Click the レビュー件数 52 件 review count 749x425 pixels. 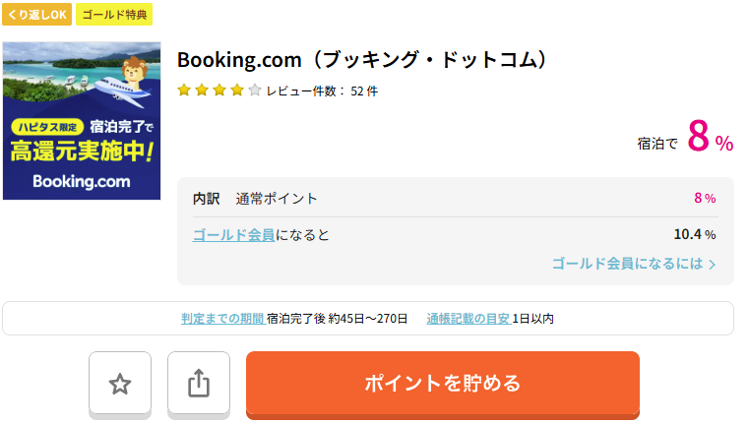(322, 91)
